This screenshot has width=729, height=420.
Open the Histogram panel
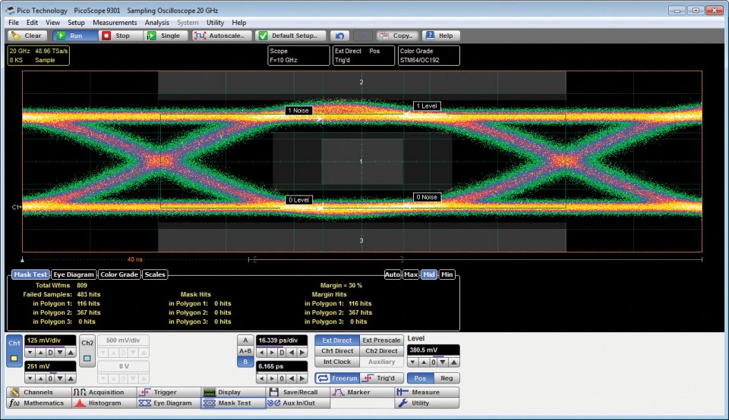tap(103, 403)
